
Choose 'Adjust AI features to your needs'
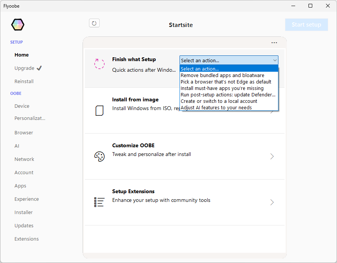point(229,107)
